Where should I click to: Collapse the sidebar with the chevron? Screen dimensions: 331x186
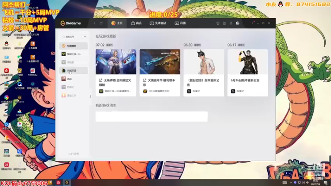click(x=90, y=96)
